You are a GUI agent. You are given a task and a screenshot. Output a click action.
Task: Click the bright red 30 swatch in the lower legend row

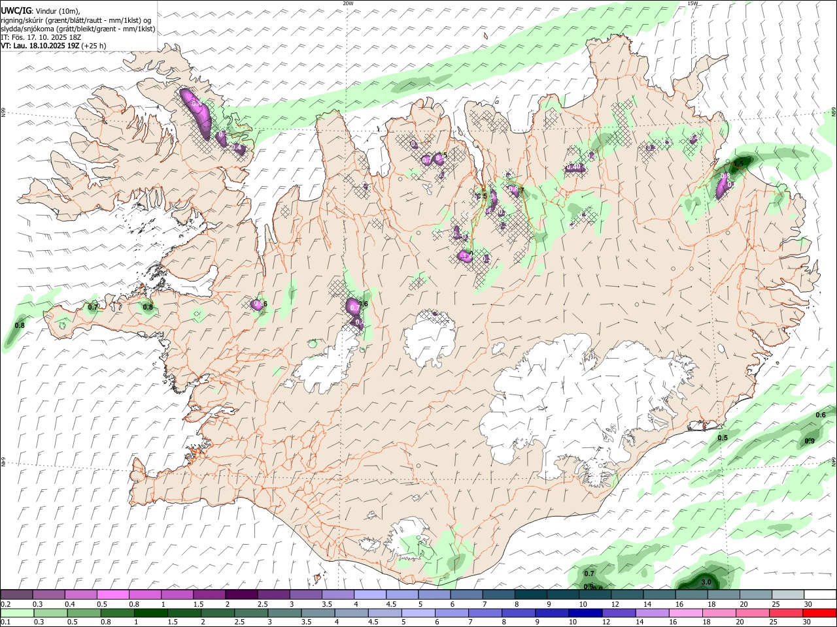click(x=819, y=613)
